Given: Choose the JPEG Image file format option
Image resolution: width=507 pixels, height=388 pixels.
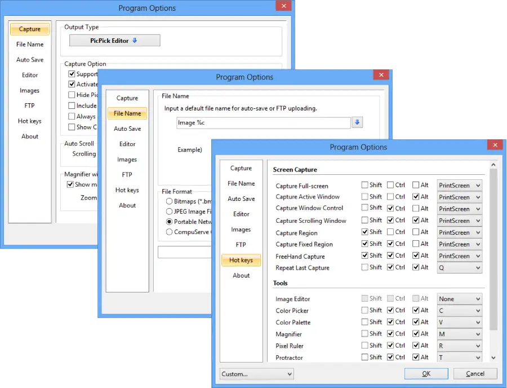Looking at the screenshot, I should 169,211.
